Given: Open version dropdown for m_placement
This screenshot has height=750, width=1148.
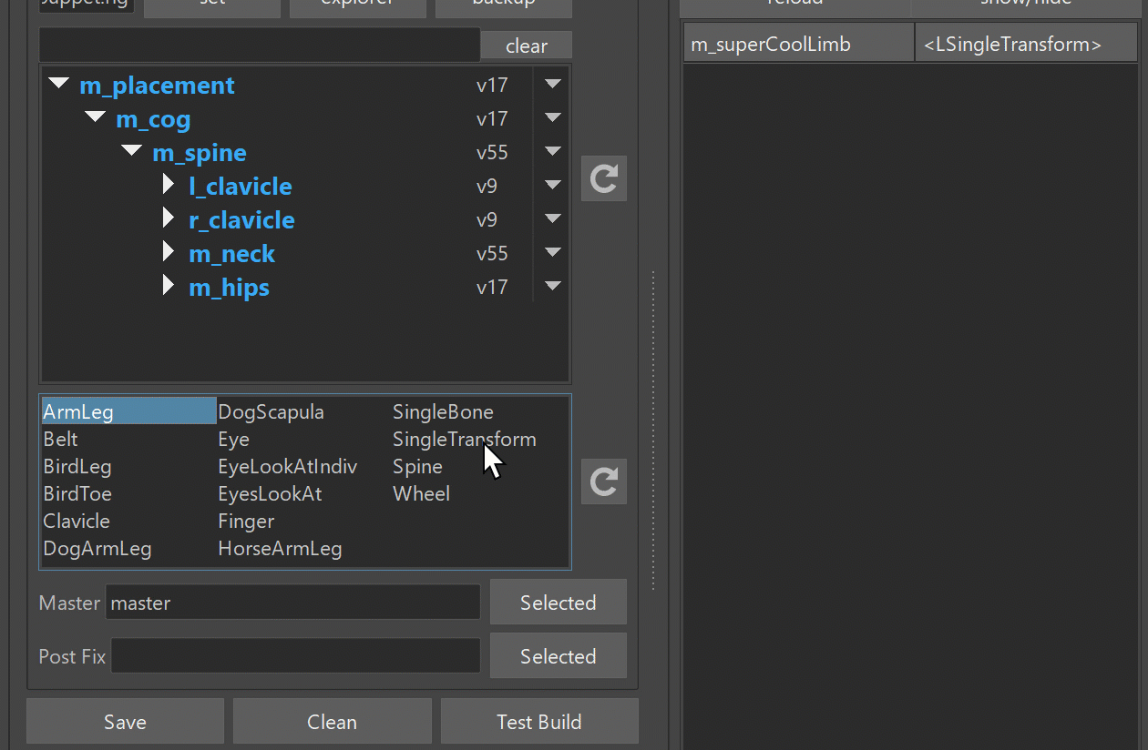Looking at the screenshot, I should (x=552, y=84).
